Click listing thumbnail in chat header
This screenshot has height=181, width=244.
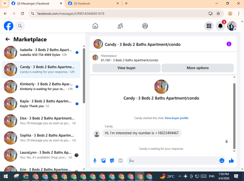pos(98,44)
